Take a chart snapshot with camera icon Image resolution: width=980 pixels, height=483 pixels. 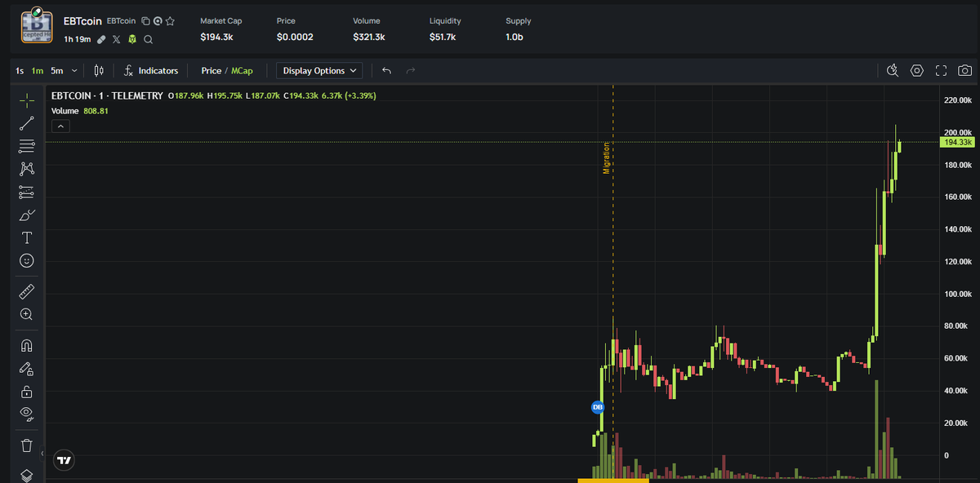click(x=964, y=71)
